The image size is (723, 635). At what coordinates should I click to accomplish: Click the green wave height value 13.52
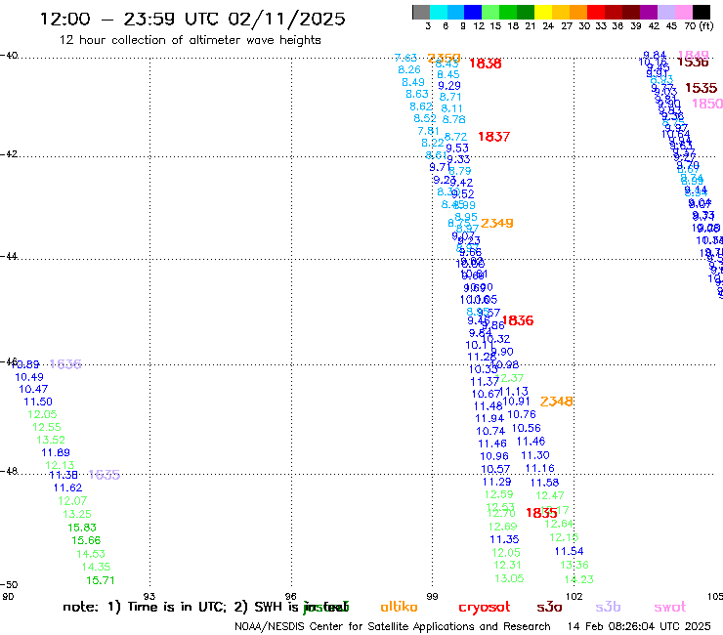point(51,440)
